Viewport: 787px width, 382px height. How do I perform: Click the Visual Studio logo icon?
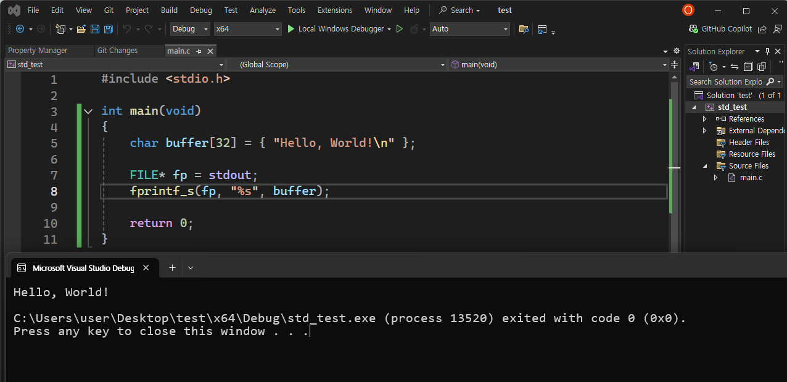point(14,10)
